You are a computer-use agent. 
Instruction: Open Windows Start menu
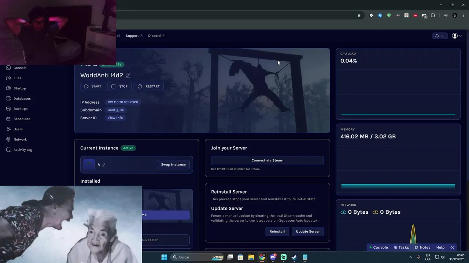[x=164, y=257]
